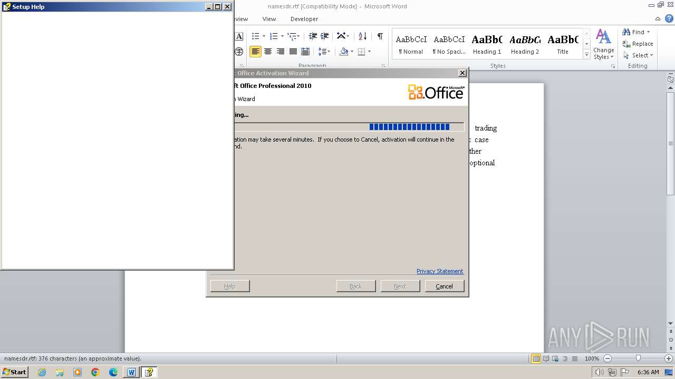Toggle Show/Hide paragraph marks
This screenshot has width=675, height=379.
coord(380,36)
